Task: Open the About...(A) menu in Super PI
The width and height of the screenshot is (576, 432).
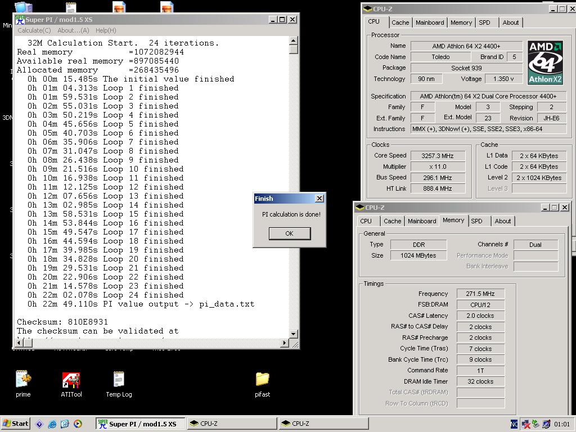Action: click(73, 30)
